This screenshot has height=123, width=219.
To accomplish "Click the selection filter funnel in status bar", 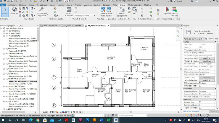I will (208, 116).
